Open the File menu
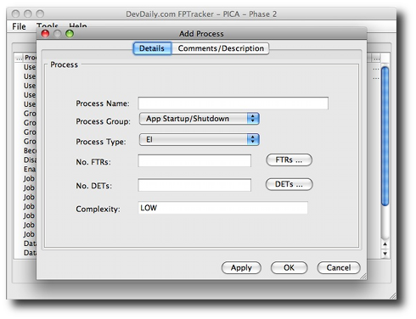Viewport: 416px width, 319px height. coord(19,26)
